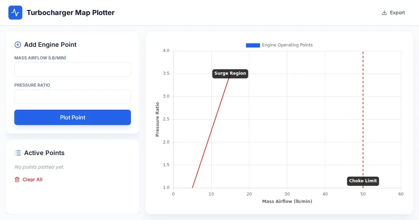This screenshot has width=419, height=220.
Task: Click the list icon beside Active Points
Action: pos(17,153)
